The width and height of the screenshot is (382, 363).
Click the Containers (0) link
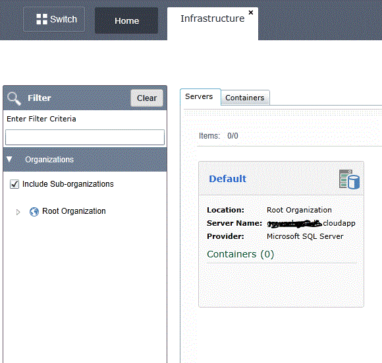coord(240,254)
